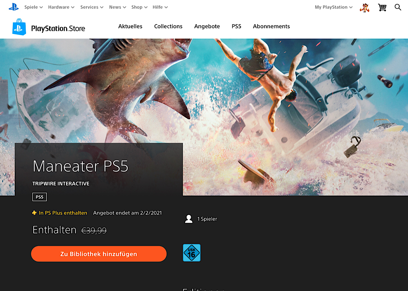Open the user avatar profile icon

(365, 8)
